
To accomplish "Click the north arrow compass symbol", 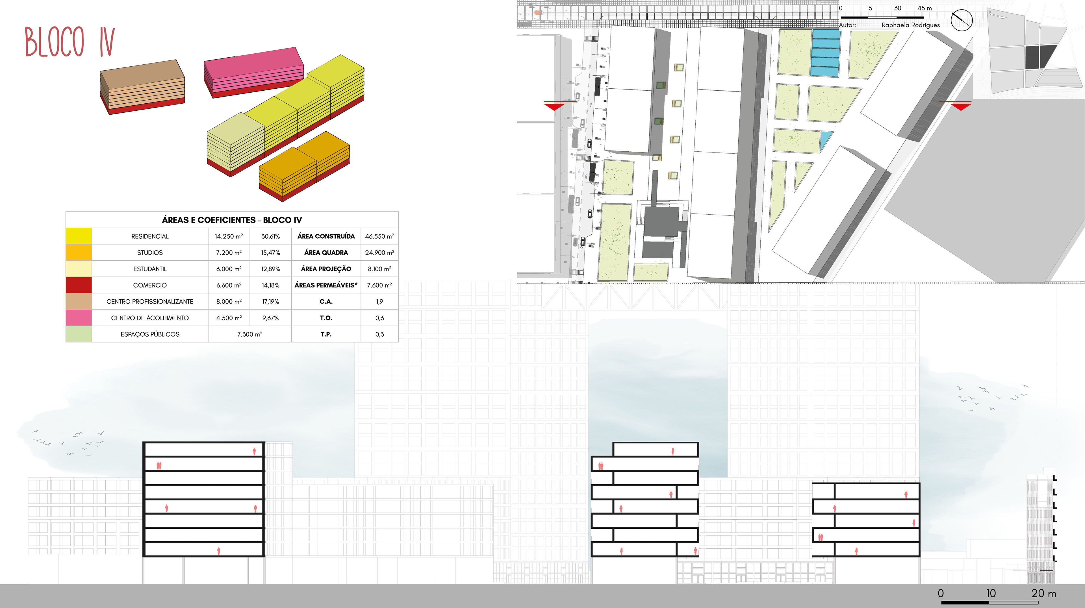I will 962,20.
